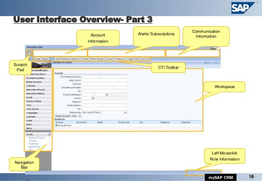The width and height of the screenshot is (262, 181).
Task: Click the Account ID column header
Action: pyautogui.click(x=81, y=122)
